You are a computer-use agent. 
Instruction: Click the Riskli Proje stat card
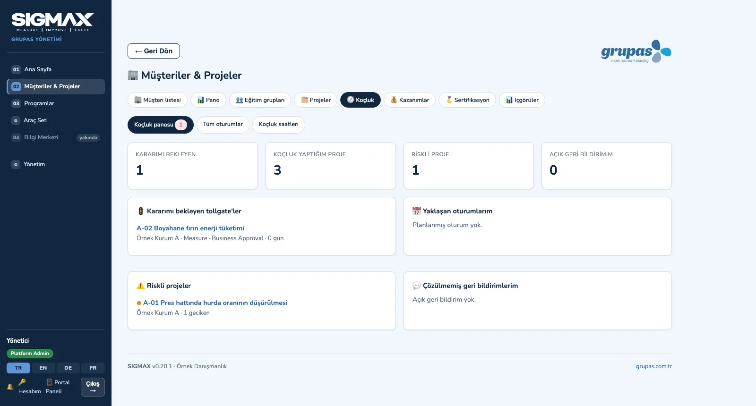tap(469, 166)
